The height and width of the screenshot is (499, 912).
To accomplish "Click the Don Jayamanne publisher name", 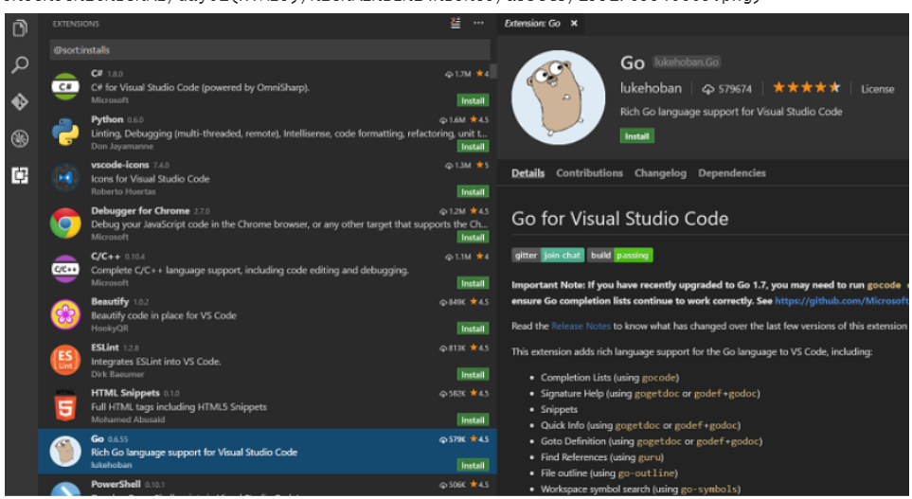I will click(x=122, y=146).
